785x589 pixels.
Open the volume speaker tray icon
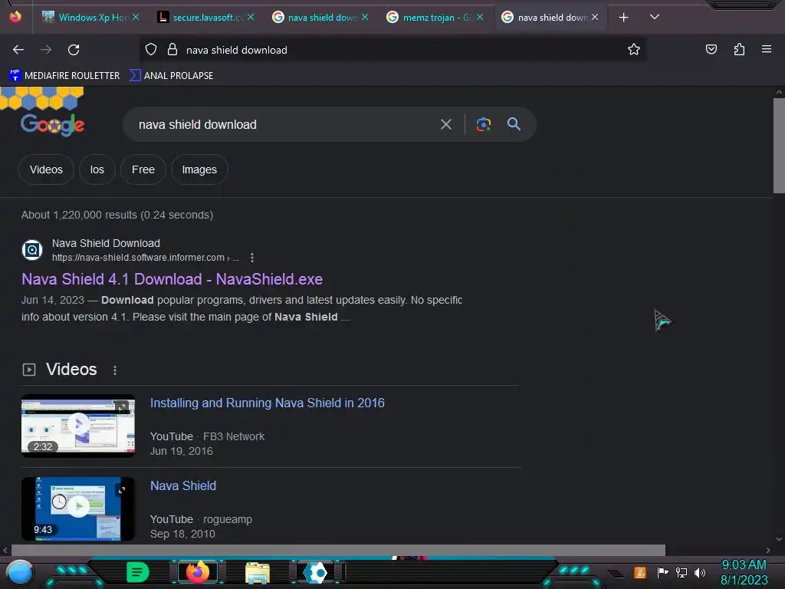pos(699,572)
